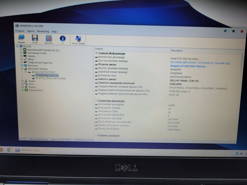Click the Геометрия дисковода section heading
The height and width of the screenshot is (185, 247).
coord(111,101)
